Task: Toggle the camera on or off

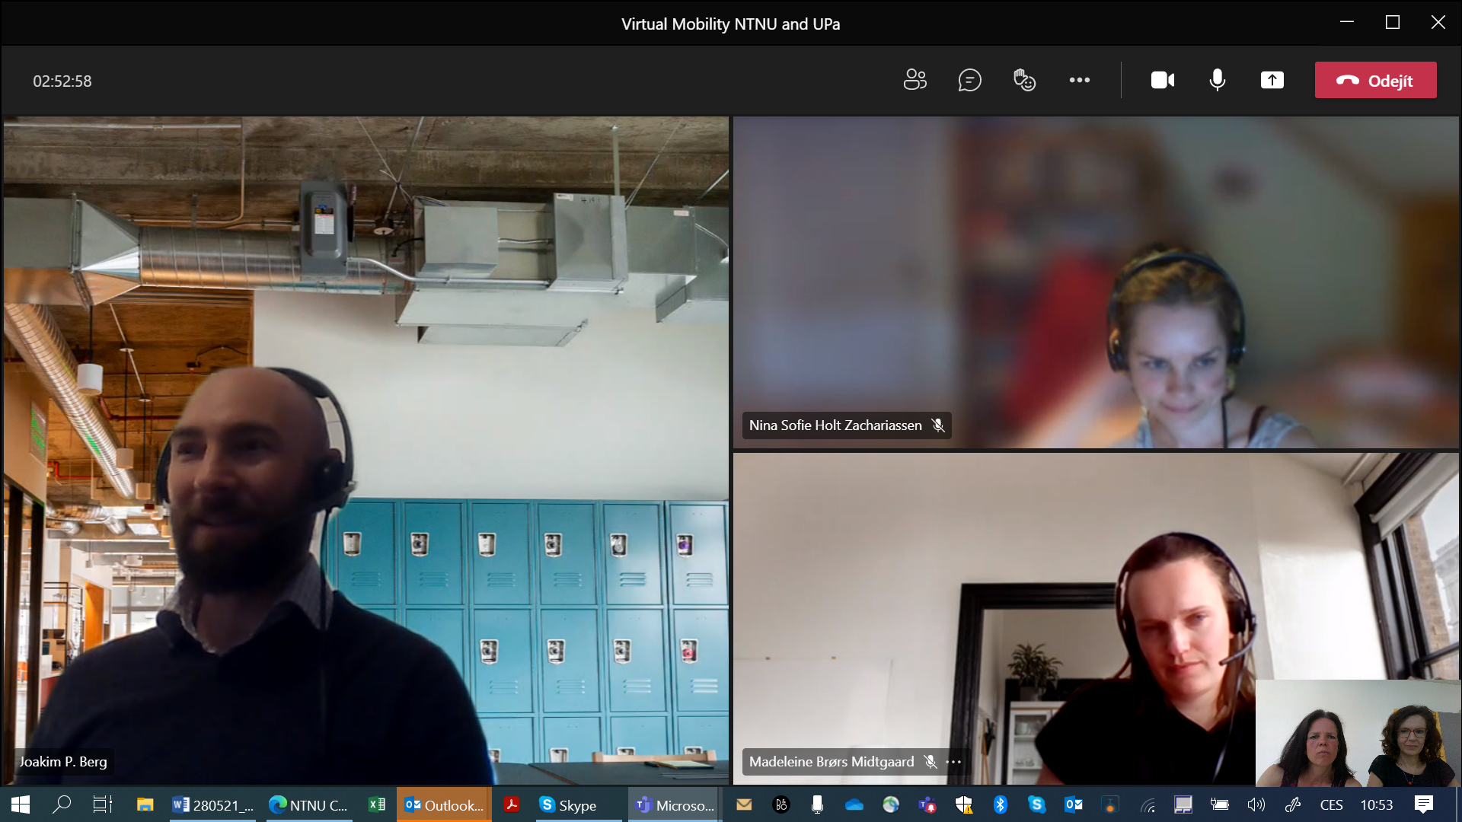Action: pos(1162,80)
